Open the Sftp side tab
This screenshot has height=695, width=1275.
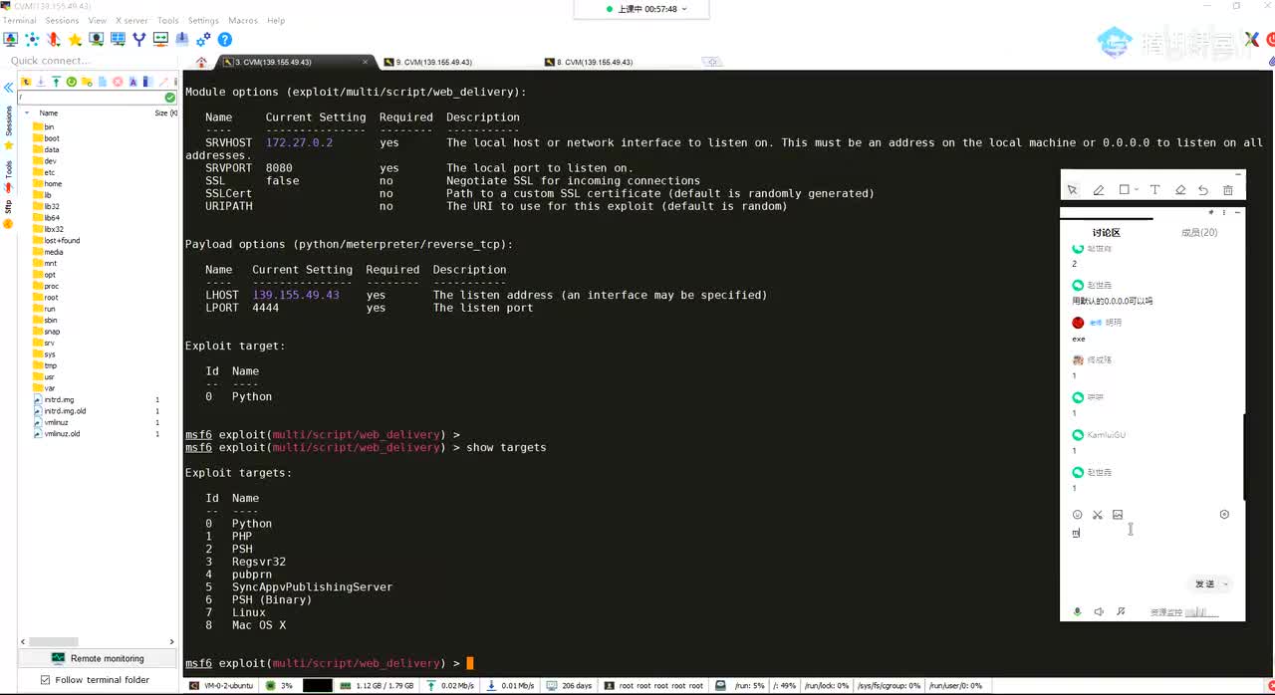8,207
